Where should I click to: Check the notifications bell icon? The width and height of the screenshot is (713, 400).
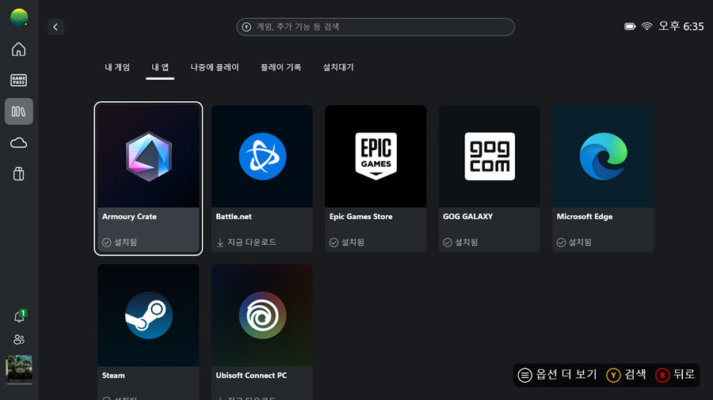pyautogui.click(x=18, y=317)
